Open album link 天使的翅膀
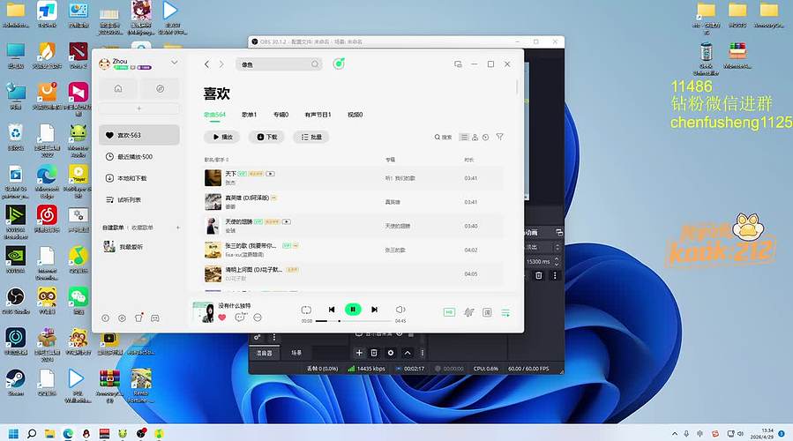This screenshot has height=441, width=793. [398, 226]
